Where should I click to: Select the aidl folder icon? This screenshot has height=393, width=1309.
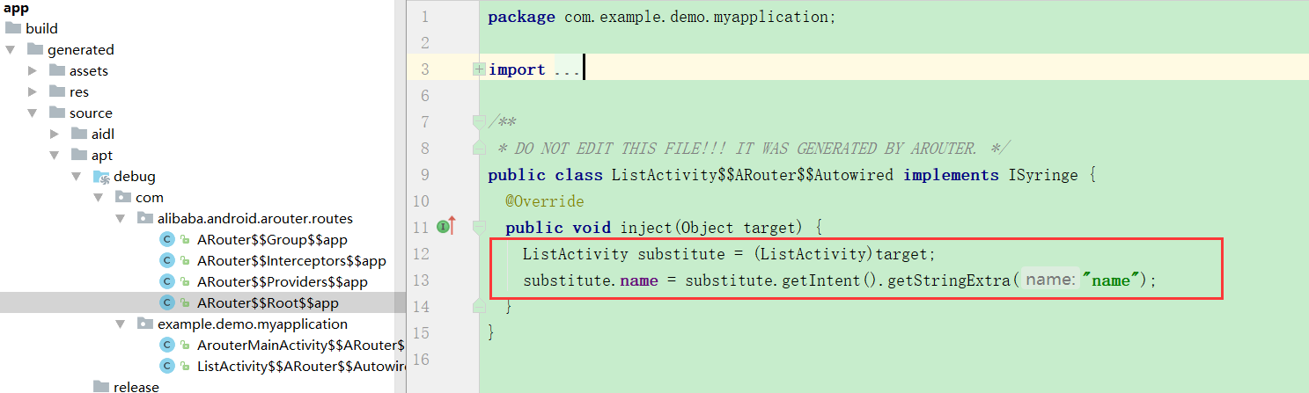(x=79, y=134)
